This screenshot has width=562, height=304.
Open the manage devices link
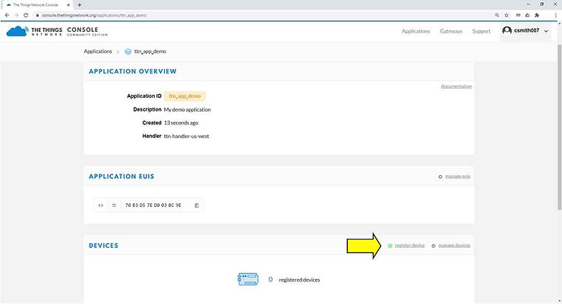tap(453, 246)
